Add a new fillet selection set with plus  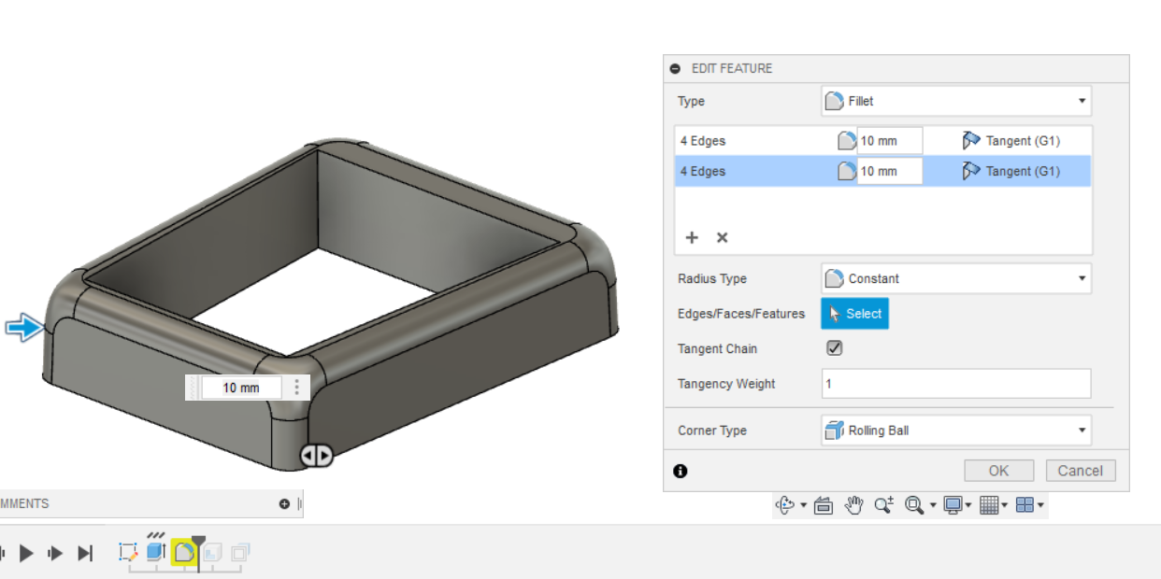tap(692, 237)
